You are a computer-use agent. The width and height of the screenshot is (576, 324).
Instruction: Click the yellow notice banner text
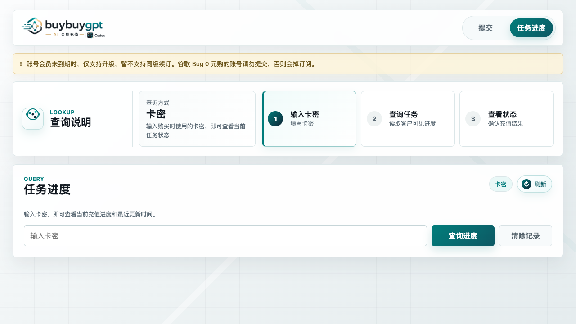171,64
